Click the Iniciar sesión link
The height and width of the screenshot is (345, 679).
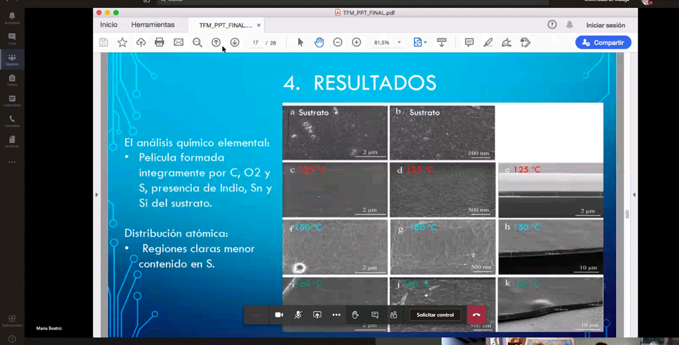(x=606, y=25)
